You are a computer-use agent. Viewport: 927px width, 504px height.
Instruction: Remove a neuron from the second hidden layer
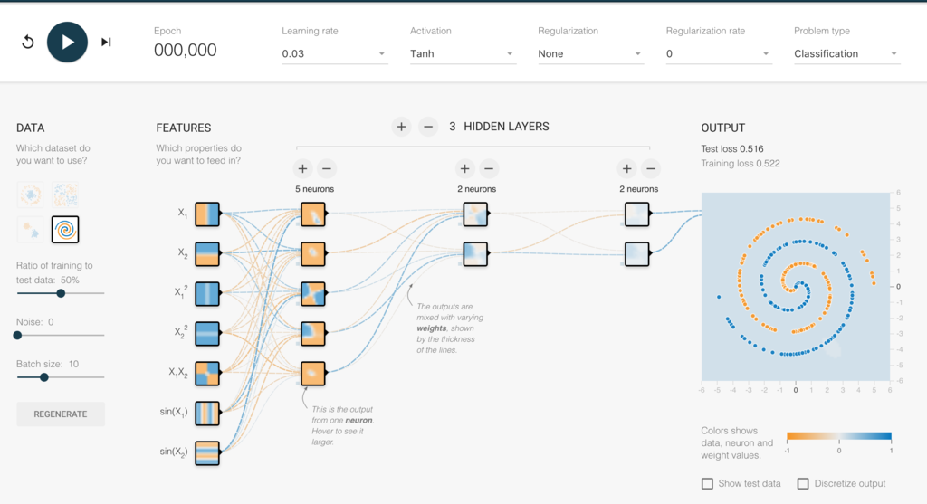coord(489,169)
